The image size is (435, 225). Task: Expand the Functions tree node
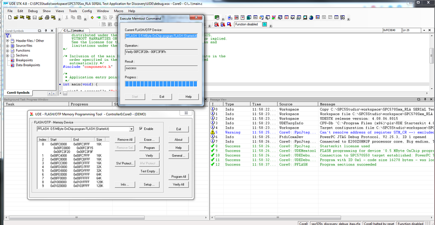7,51
